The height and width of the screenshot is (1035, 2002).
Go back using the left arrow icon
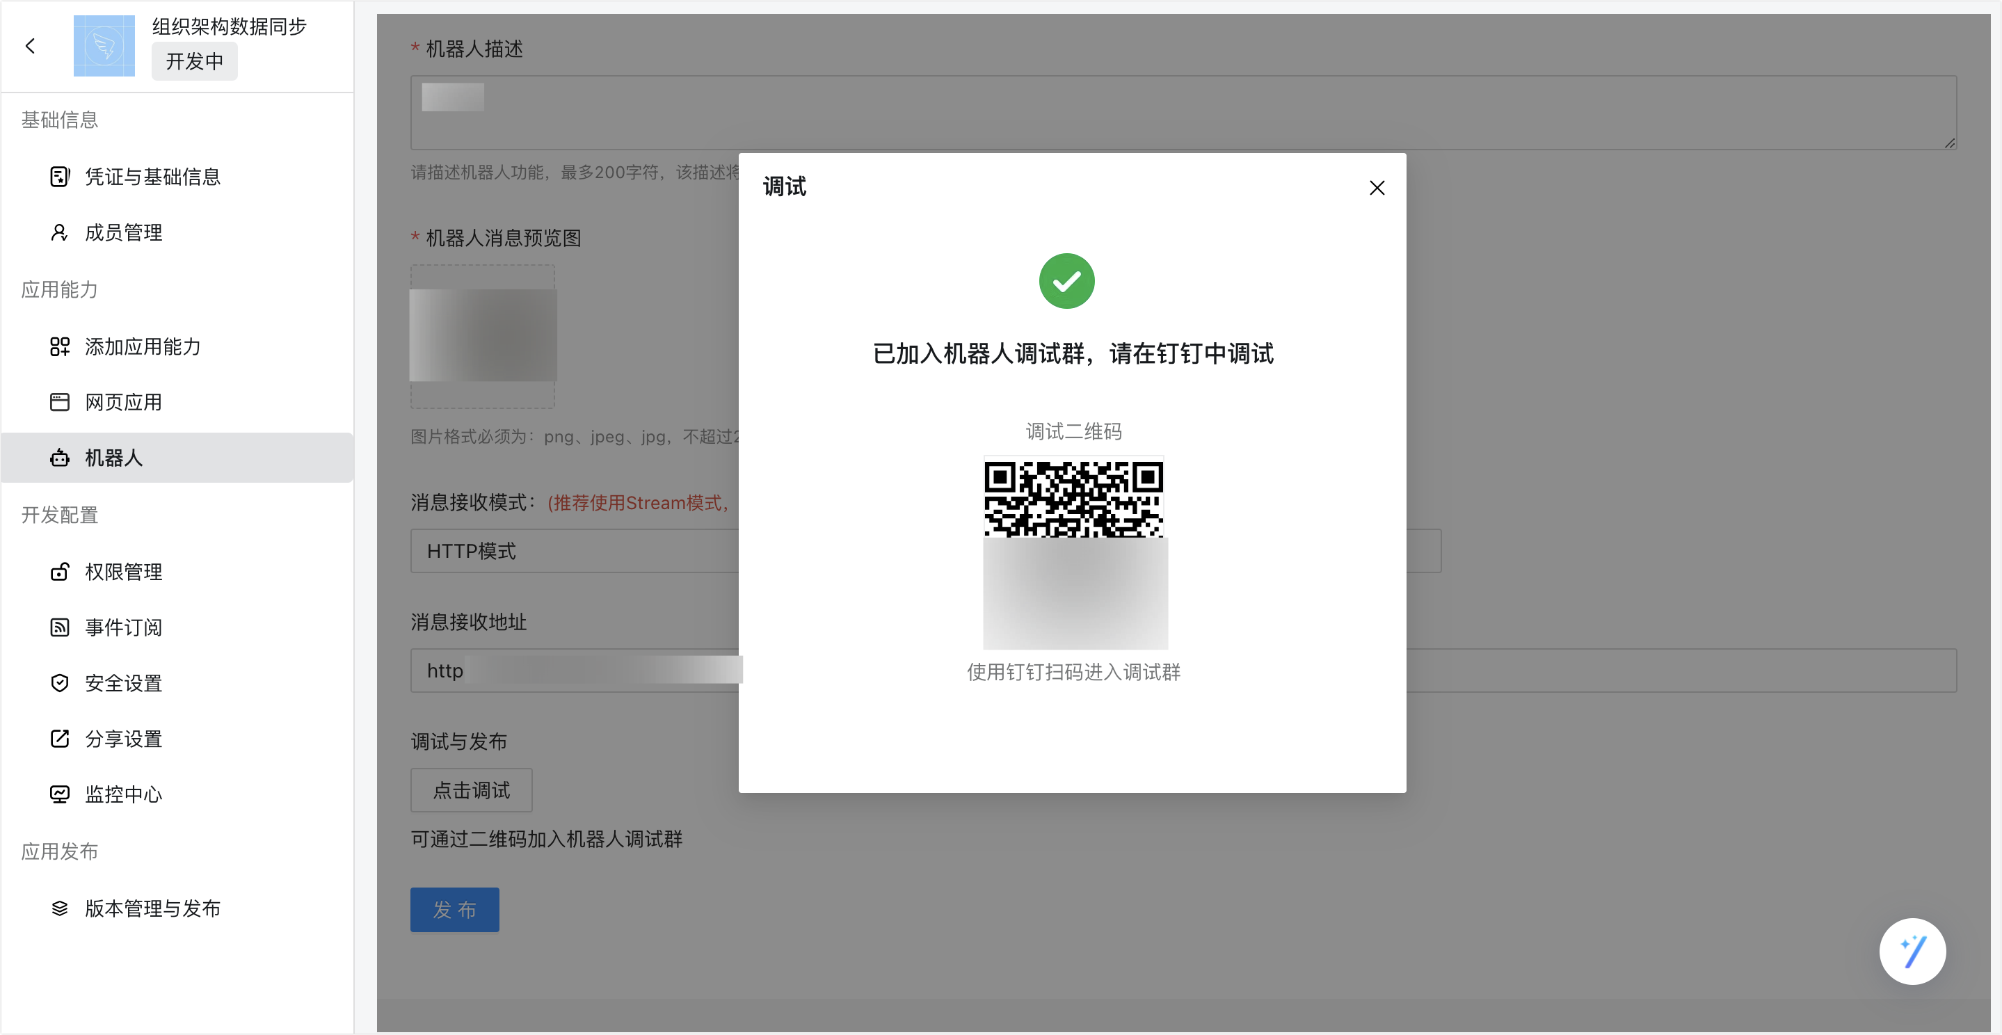(31, 46)
